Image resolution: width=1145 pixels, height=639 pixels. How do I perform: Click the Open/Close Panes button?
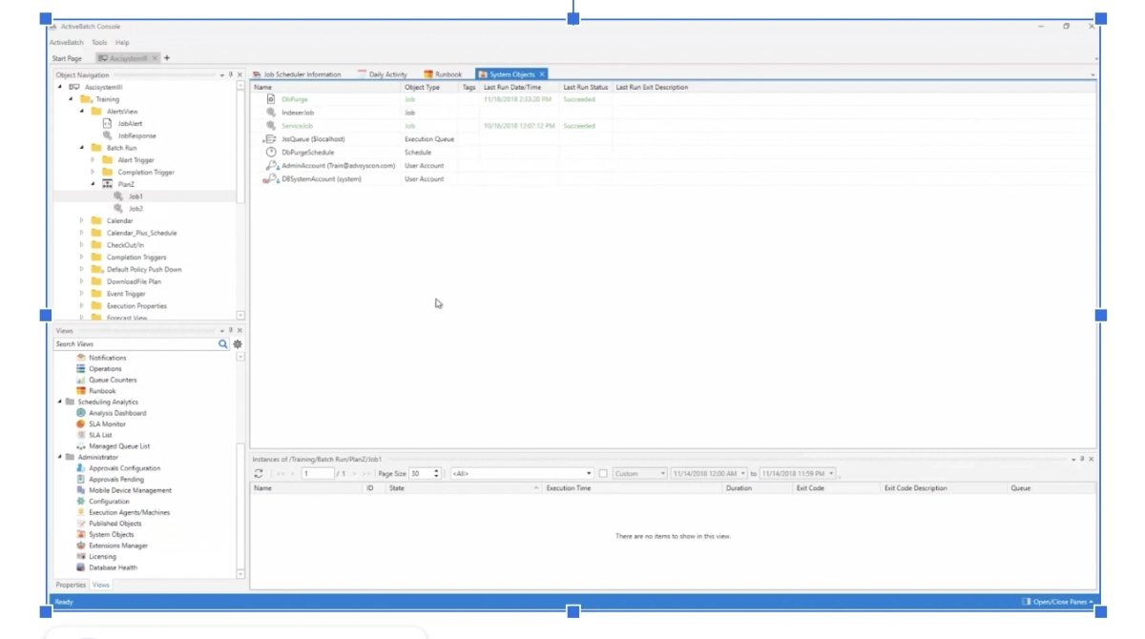[1057, 602]
